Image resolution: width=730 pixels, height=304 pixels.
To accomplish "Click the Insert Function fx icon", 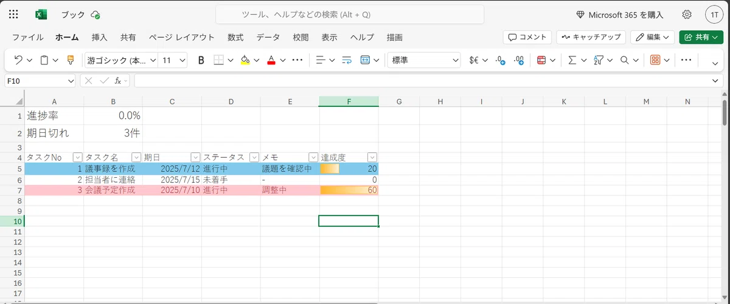I will point(119,80).
